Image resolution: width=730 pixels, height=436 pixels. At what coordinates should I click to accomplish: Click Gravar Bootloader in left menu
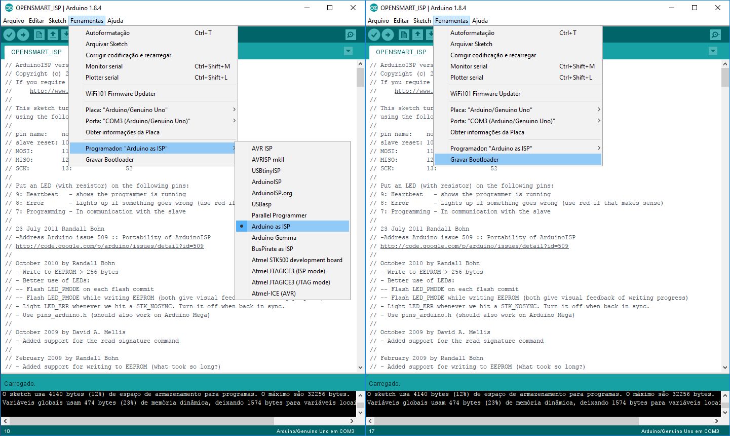point(153,159)
